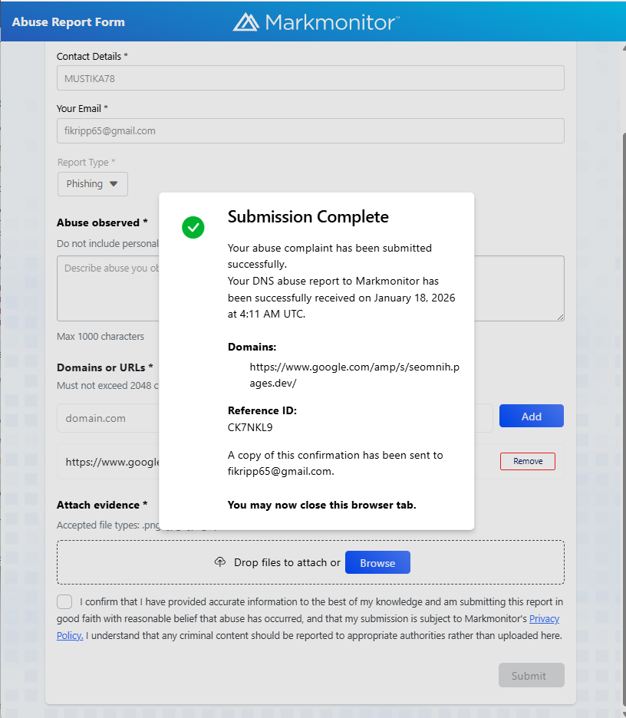Click the upload cloud icon
The height and width of the screenshot is (718, 626).
pos(220,562)
